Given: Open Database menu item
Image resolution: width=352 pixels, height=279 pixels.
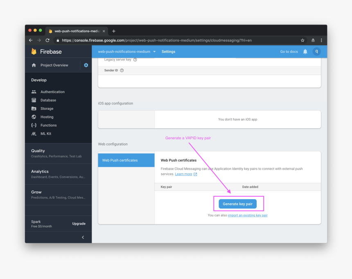Looking at the screenshot, I should tap(48, 100).
